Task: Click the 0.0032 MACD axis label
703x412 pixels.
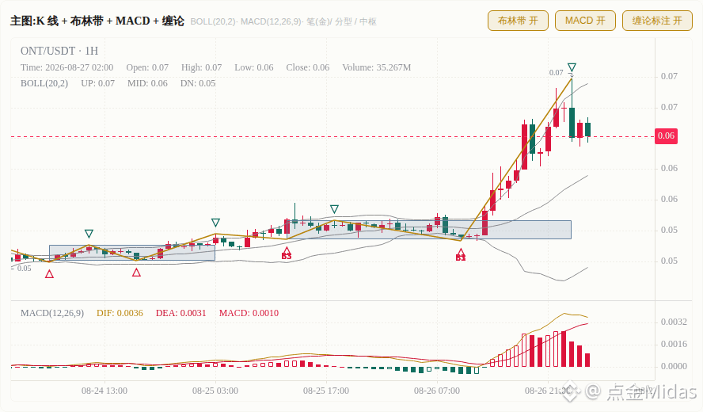Action: pos(674,322)
